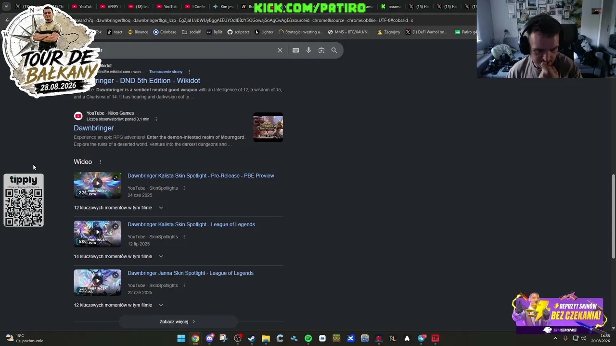Open the Zagrajmy bookmark
Viewport: 616px width, 346px height.
389,32
